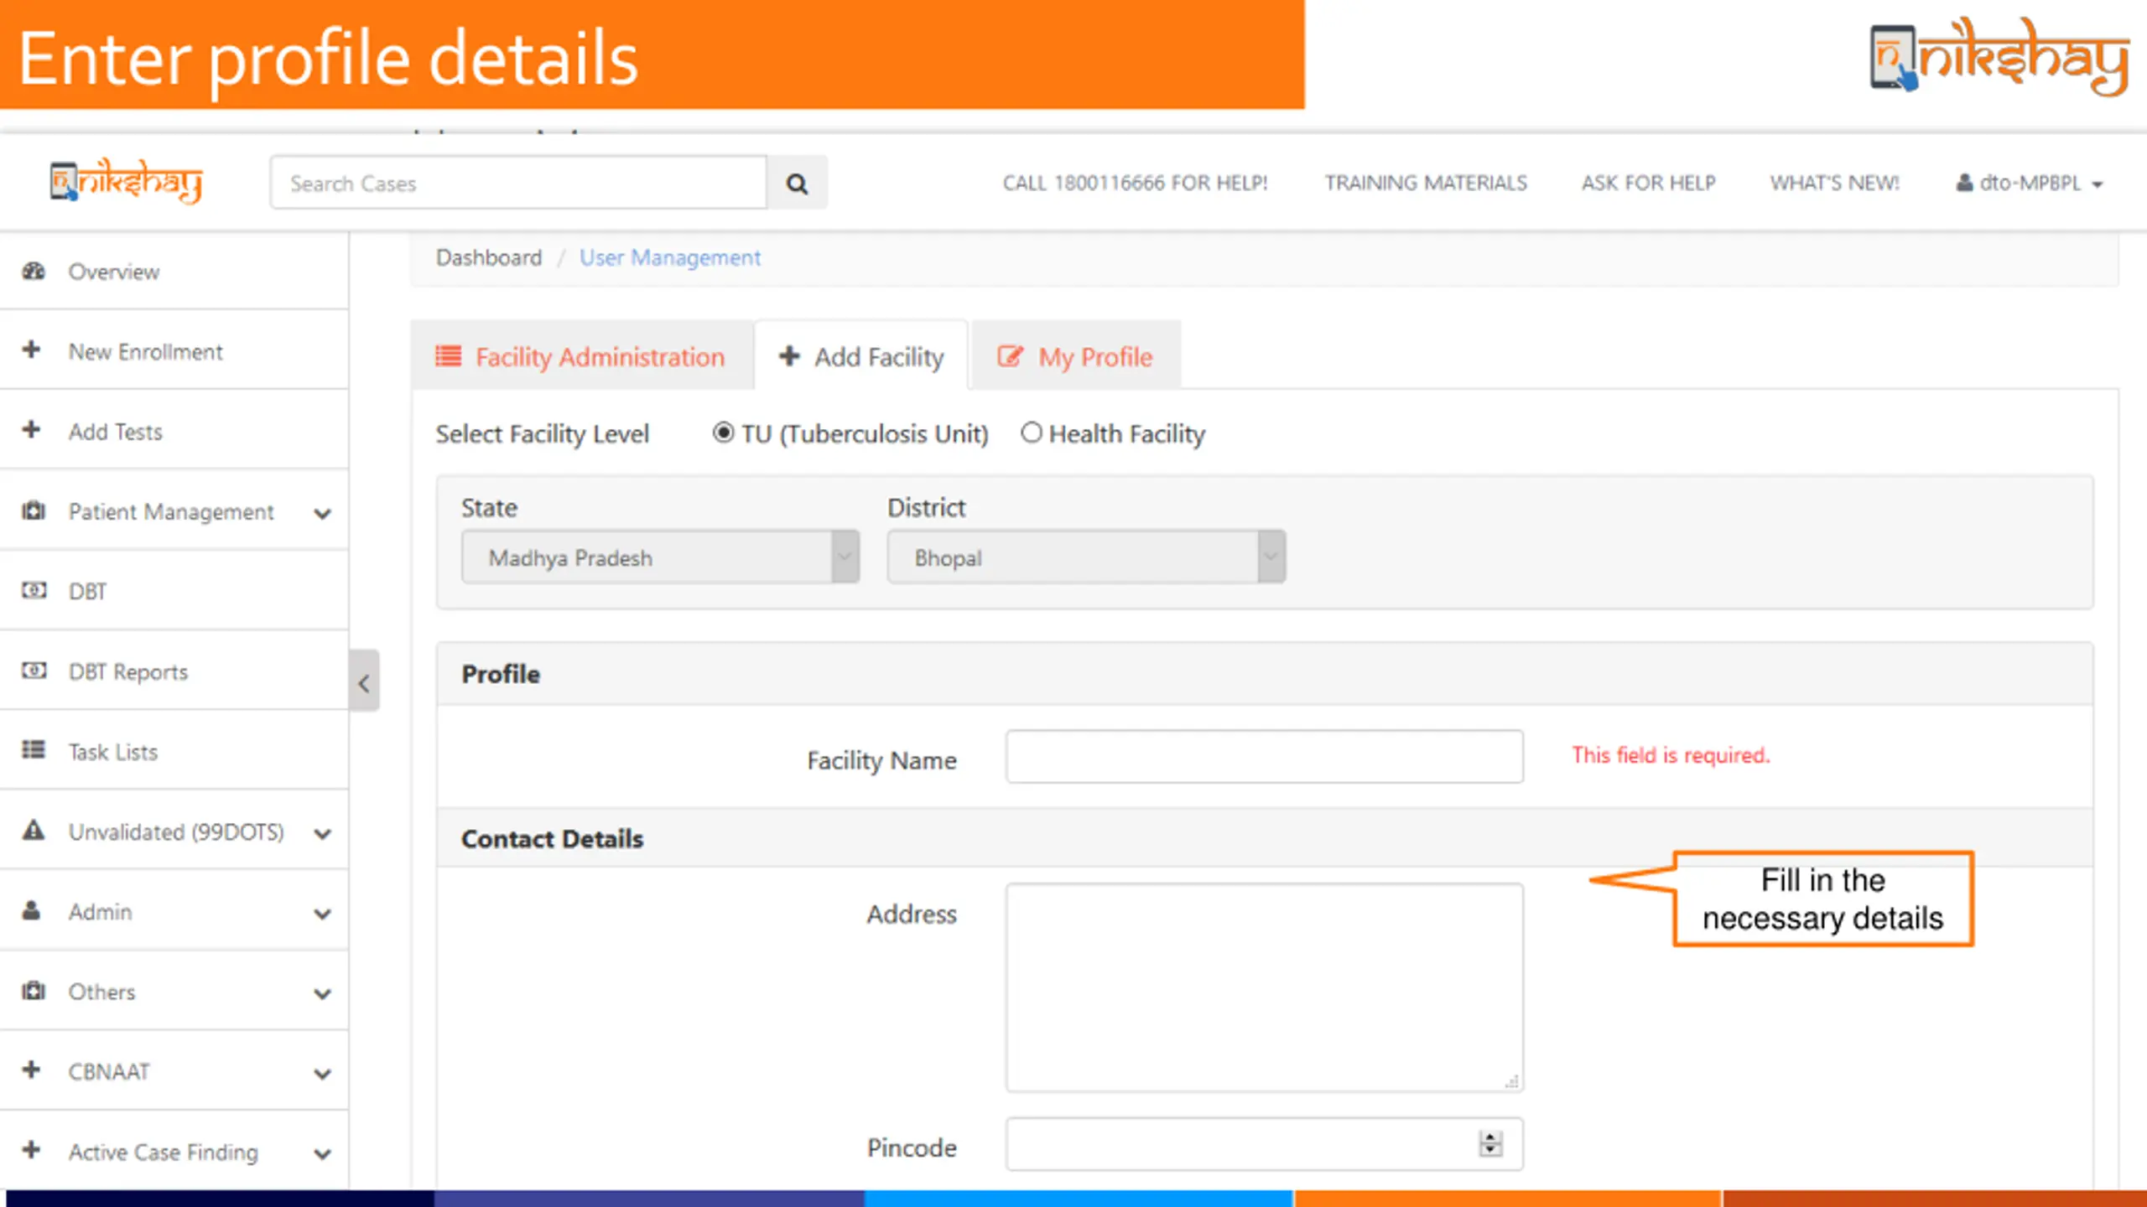This screenshot has height=1207, width=2147.
Task: Click the magnifier search button
Action: (797, 183)
